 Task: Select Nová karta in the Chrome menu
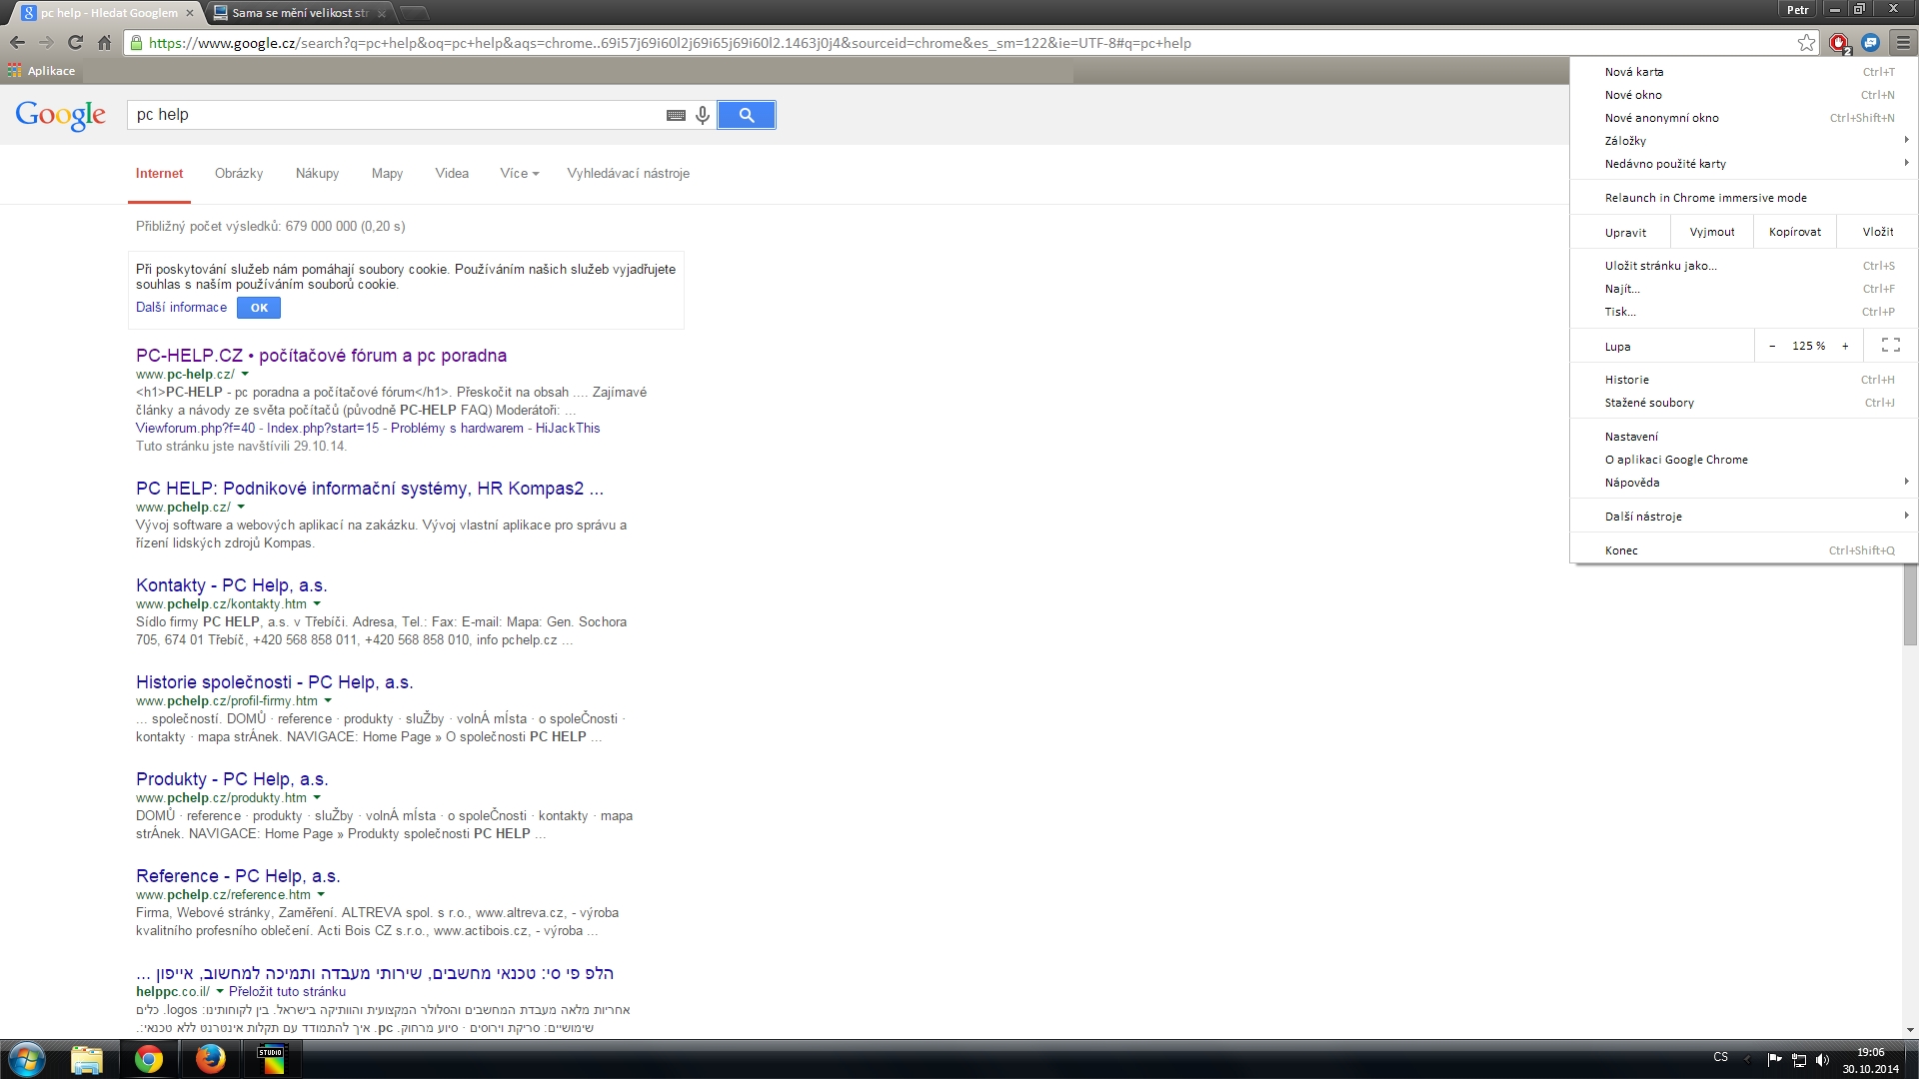[1743, 72]
